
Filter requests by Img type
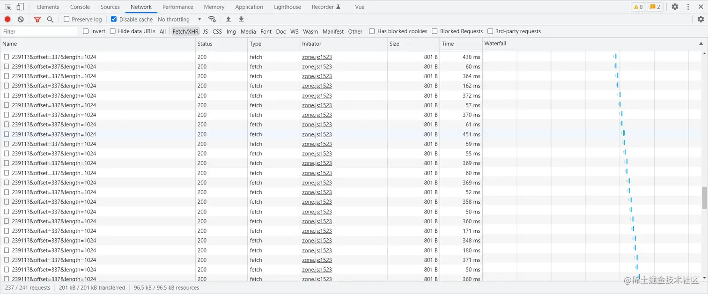tap(231, 31)
